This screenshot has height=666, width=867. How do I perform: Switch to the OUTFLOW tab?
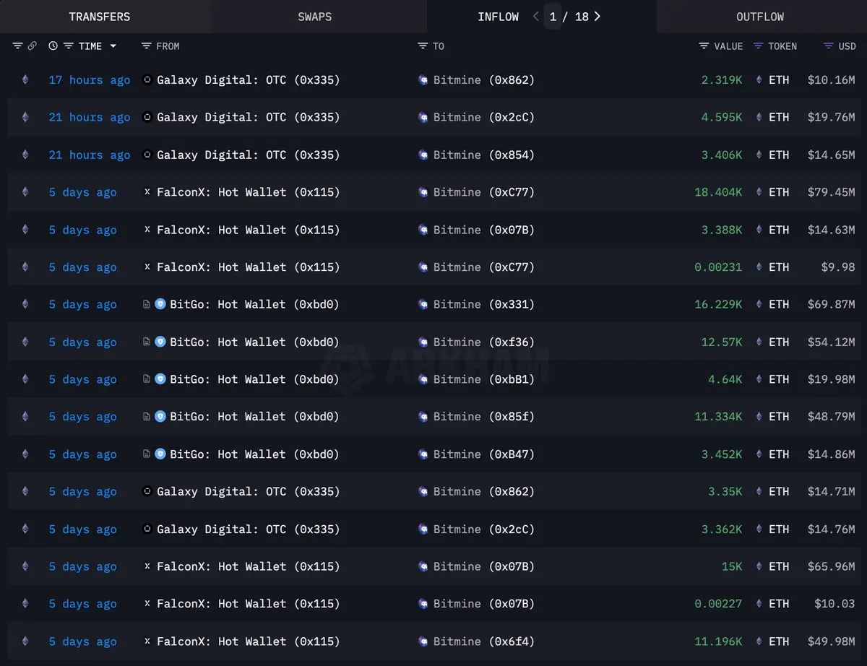click(x=760, y=17)
